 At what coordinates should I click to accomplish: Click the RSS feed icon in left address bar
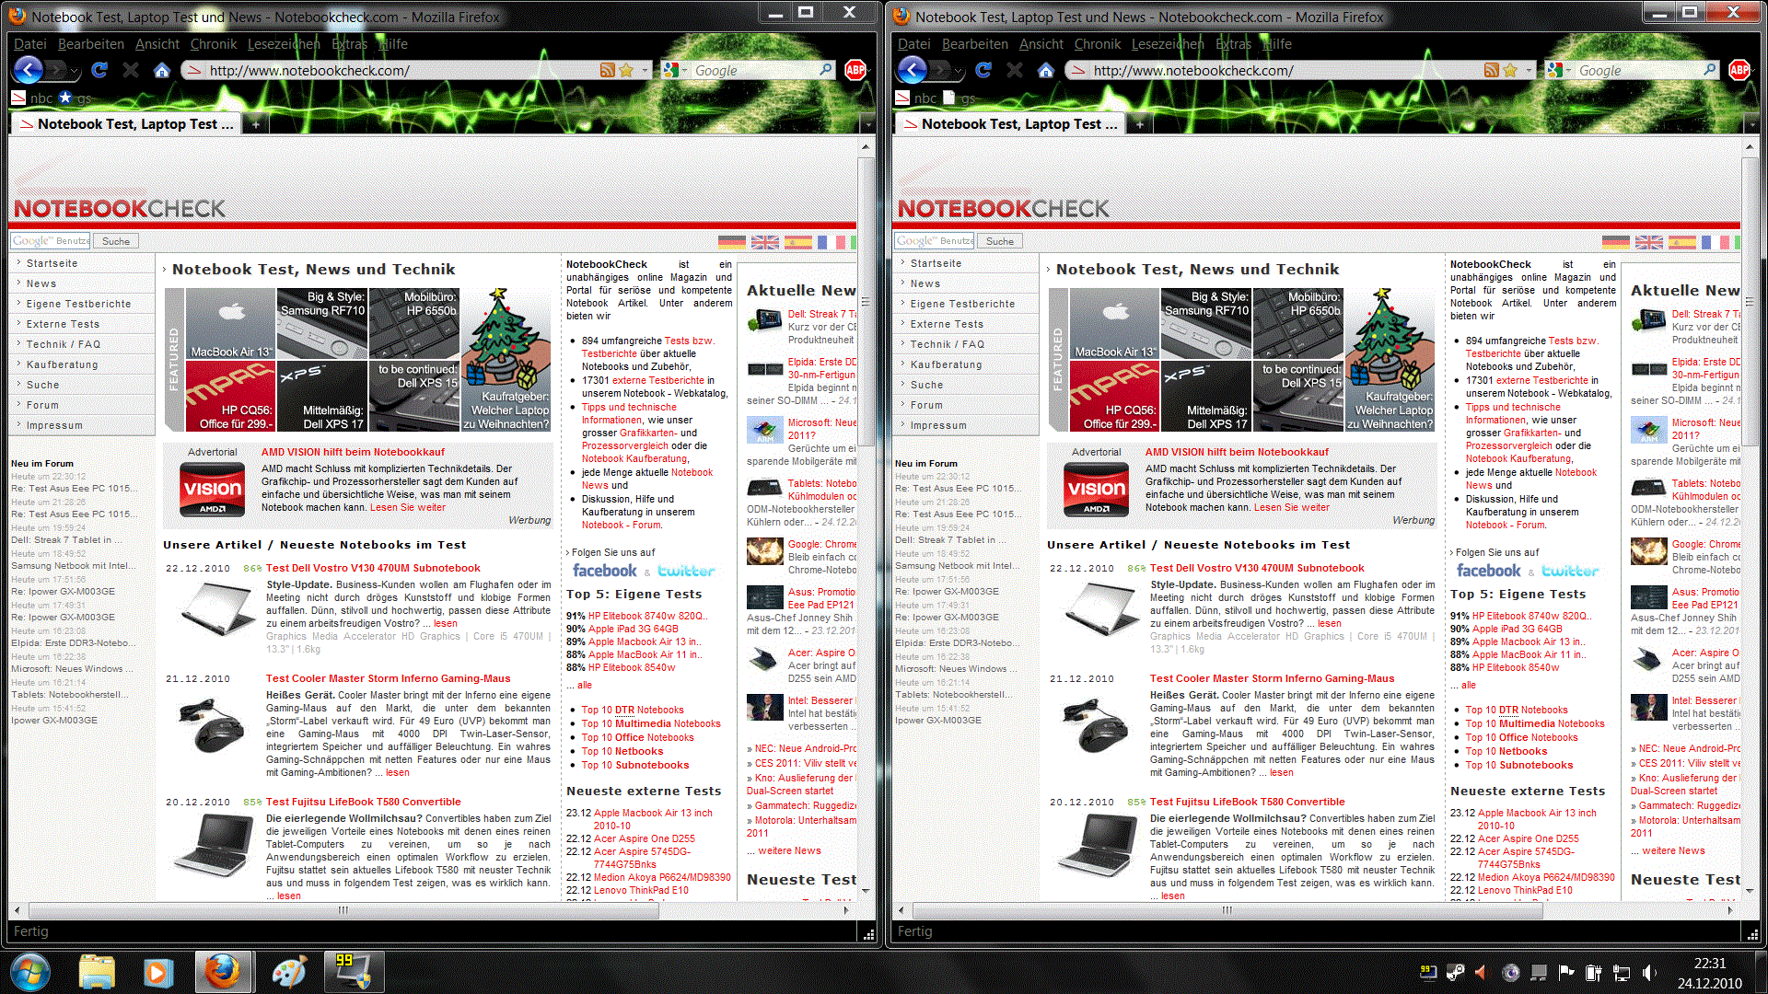tap(607, 70)
